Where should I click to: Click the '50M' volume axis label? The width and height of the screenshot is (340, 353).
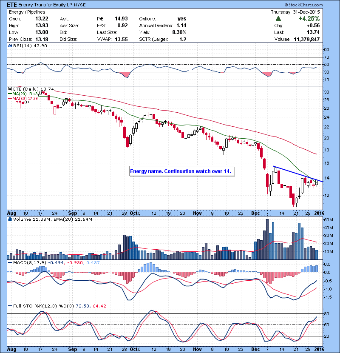329,220
